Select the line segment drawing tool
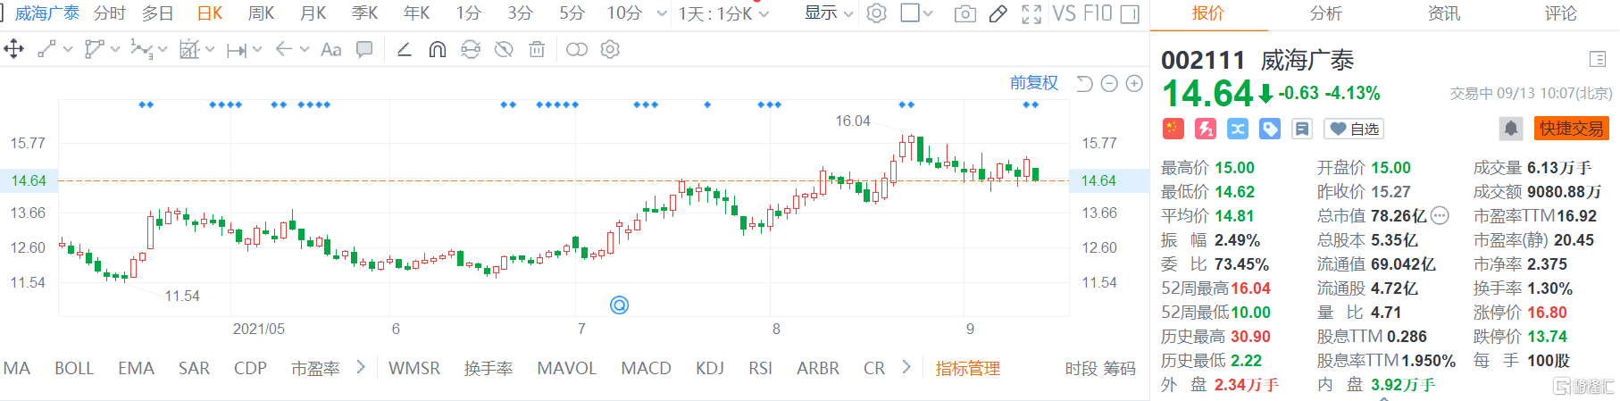Image resolution: width=1620 pixels, height=401 pixels. pos(47,49)
